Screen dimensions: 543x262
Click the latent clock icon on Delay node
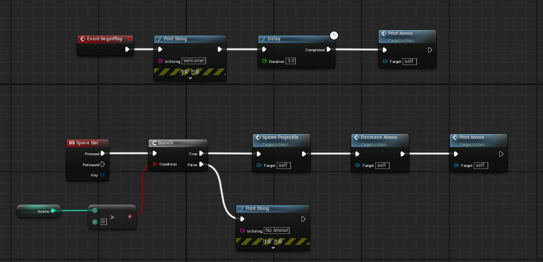coord(333,35)
